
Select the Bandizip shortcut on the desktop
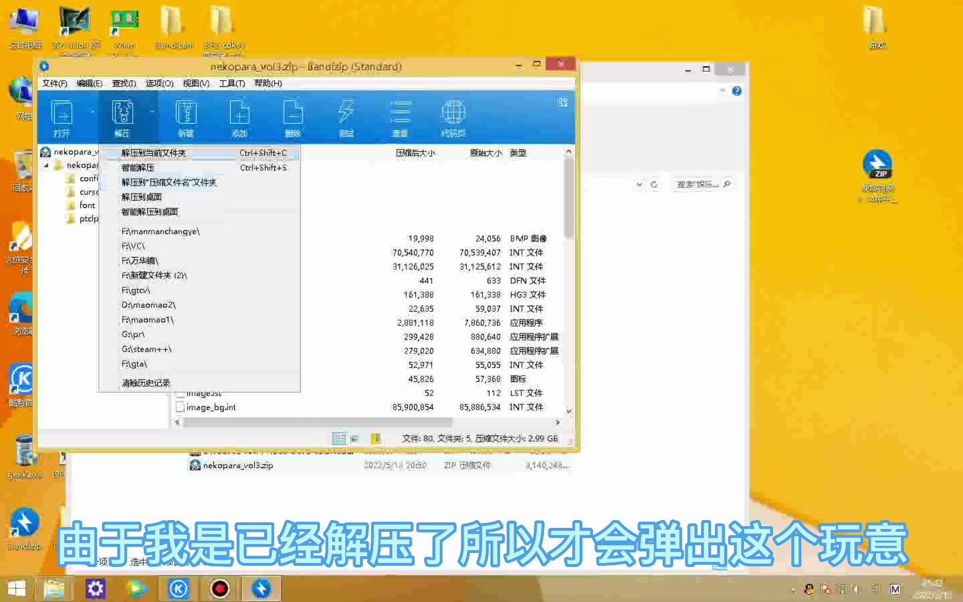pos(24,528)
